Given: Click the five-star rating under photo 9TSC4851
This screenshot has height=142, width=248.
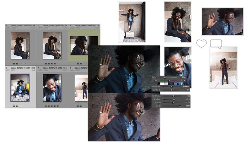Looking at the screenshot, I should [52, 106].
